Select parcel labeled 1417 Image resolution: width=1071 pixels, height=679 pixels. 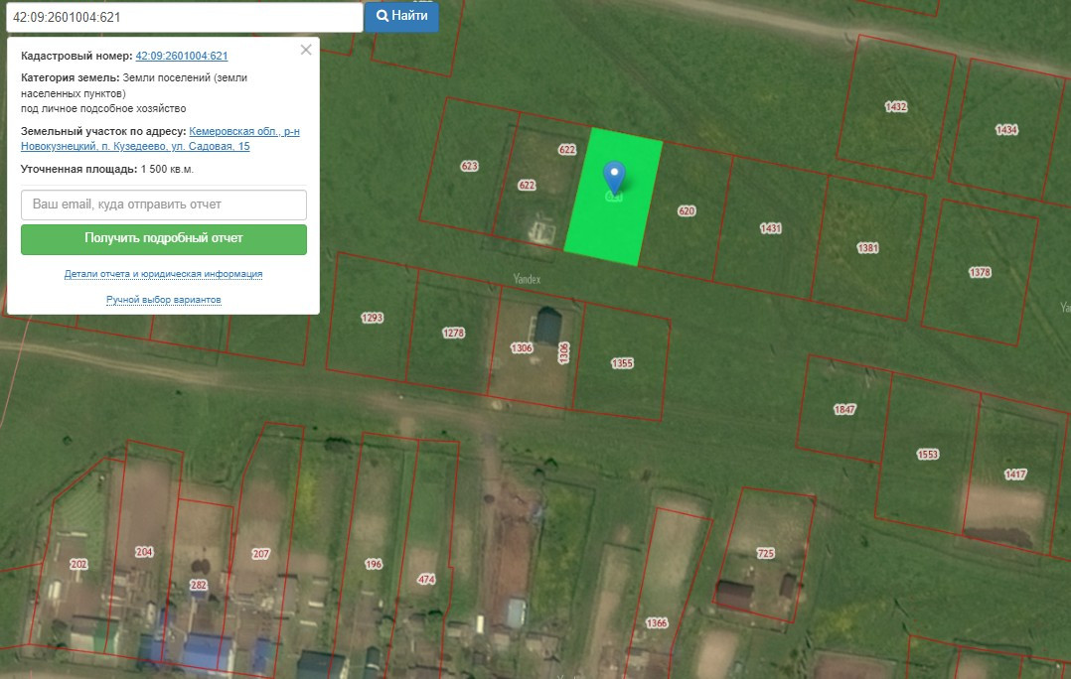[x=1015, y=475]
